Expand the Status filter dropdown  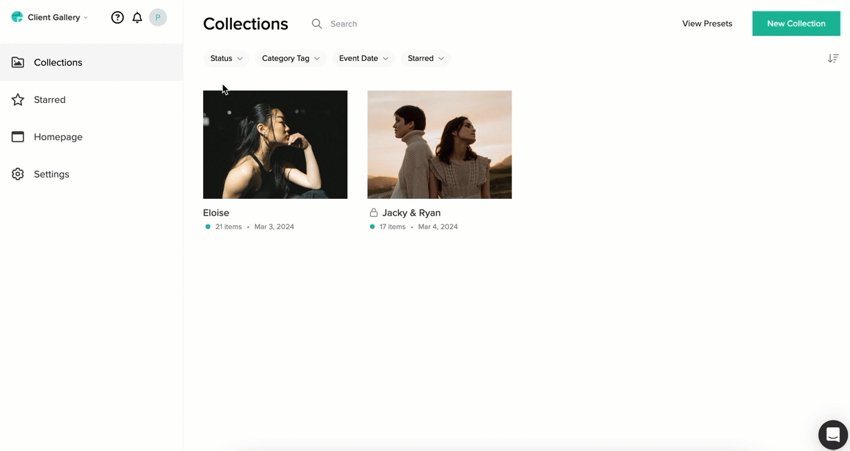[226, 58]
